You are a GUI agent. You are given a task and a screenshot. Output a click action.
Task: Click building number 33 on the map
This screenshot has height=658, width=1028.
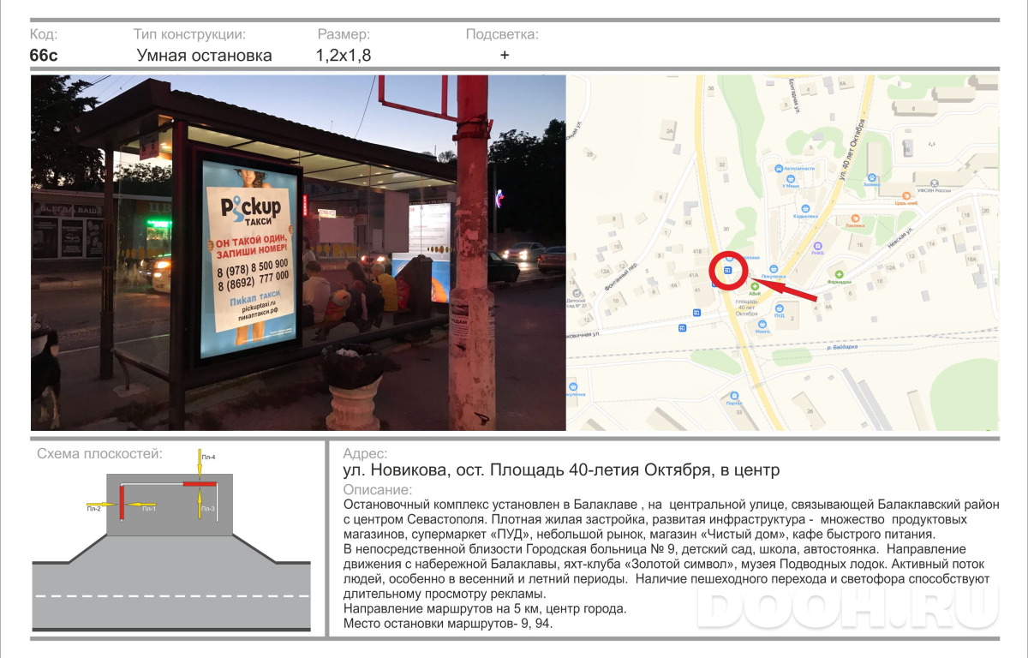739,412
